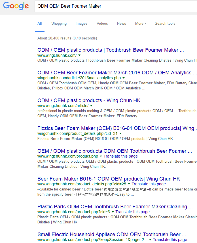The width and height of the screenshot is (197, 243).
Task: Expand arrow beside product_details.php?cid=31 URL
Action: [x=120, y=133]
